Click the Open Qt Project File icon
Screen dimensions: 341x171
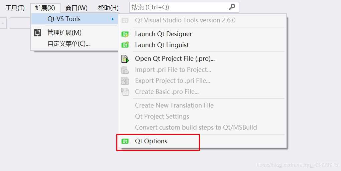click(125, 59)
